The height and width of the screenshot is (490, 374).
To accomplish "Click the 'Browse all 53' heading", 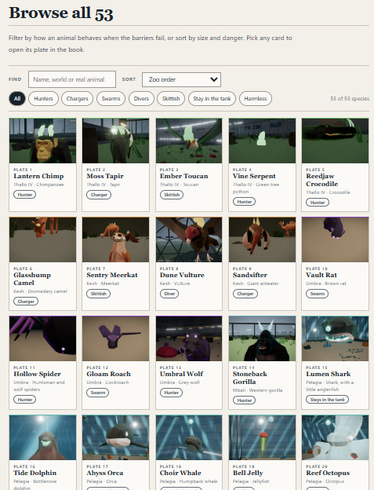I will click(61, 13).
